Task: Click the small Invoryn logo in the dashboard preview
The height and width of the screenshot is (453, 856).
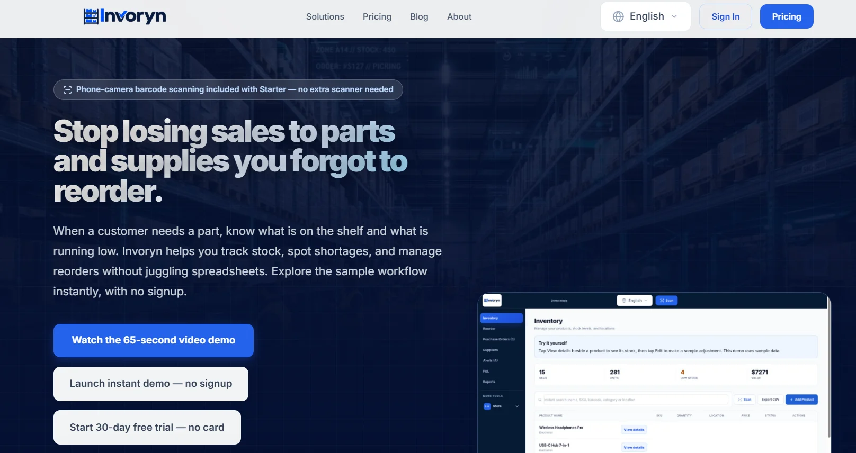Action: (x=492, y=301)
